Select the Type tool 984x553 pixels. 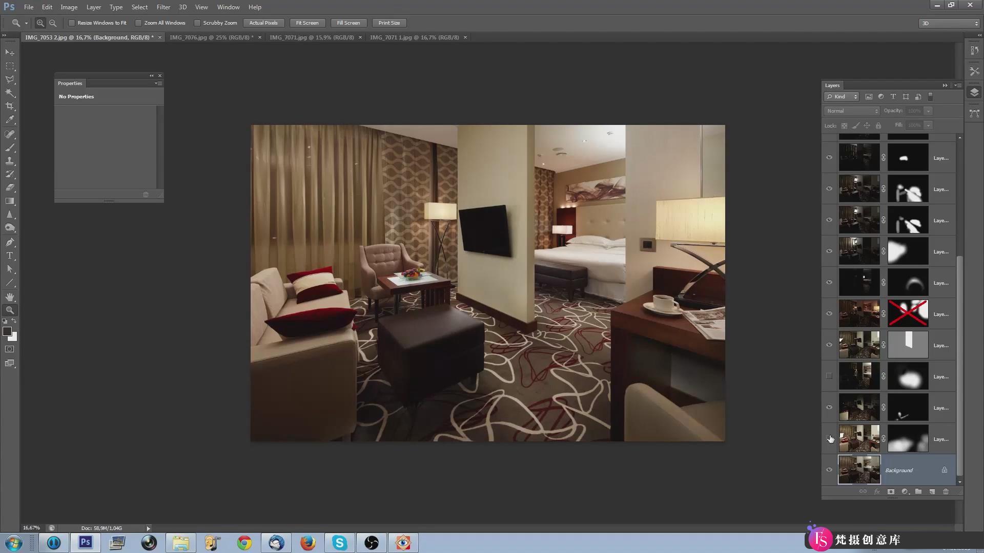[9, 255]
